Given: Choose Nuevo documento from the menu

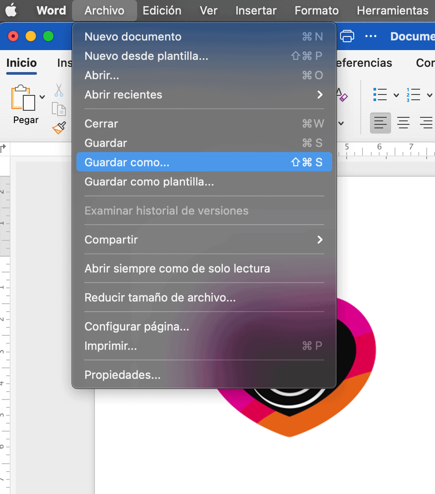Looking at the screenshot, I should pyautogui.click(x=204, y=36).
